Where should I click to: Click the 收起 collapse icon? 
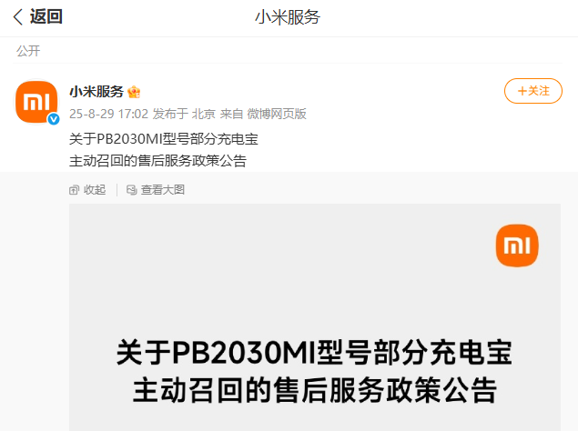coord(74,190)
